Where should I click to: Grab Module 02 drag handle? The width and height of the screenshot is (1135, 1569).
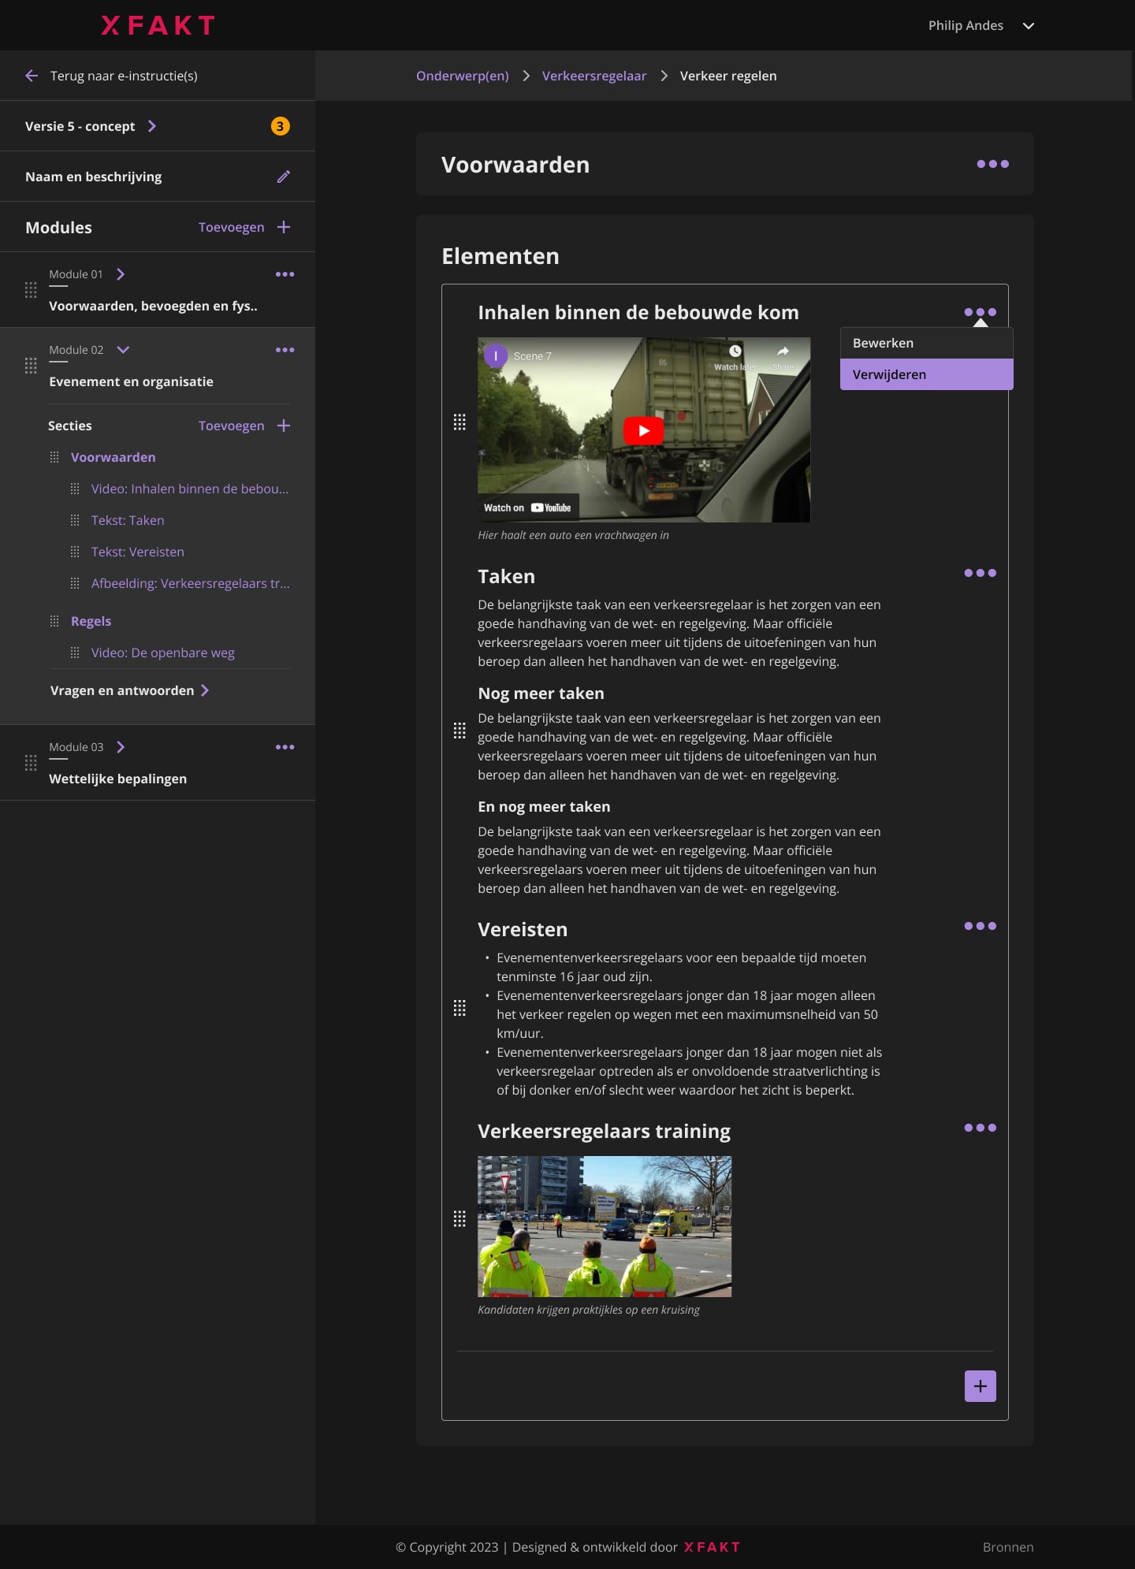31,366
